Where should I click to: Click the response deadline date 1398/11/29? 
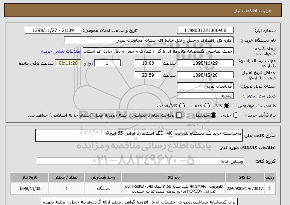coord(205,63)
